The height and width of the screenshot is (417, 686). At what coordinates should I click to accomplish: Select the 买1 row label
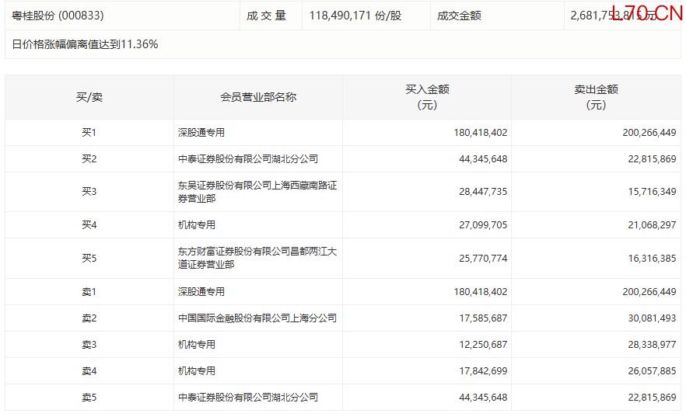coord(89,133)
